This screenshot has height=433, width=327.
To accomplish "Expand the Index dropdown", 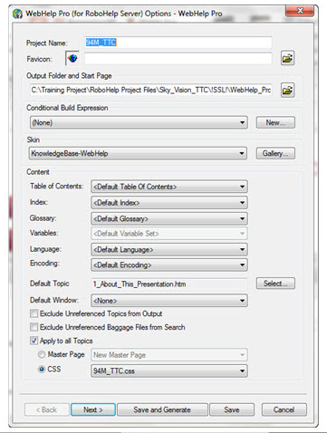I will (169, 203).
